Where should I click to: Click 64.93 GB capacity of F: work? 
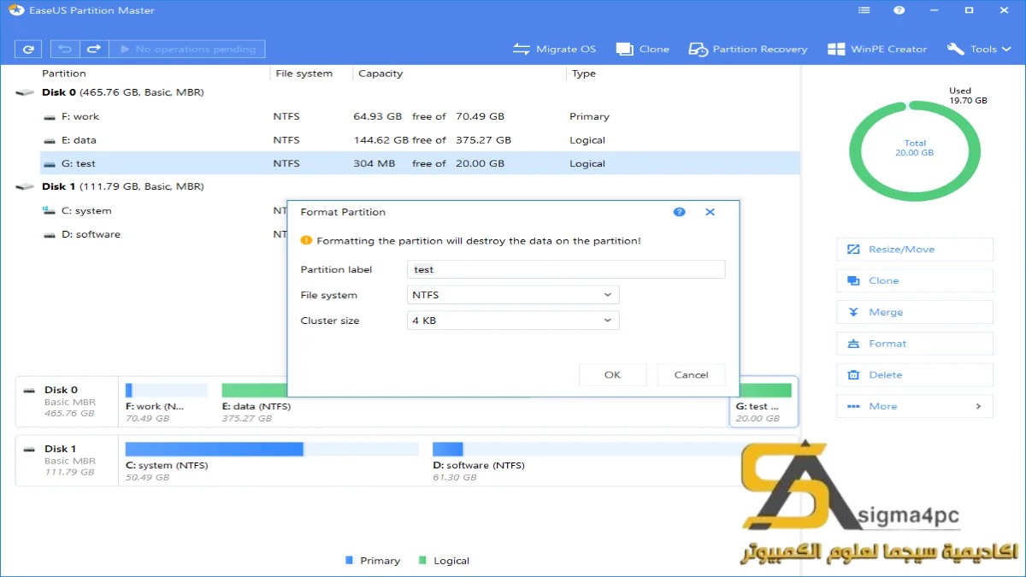[377, 116]
